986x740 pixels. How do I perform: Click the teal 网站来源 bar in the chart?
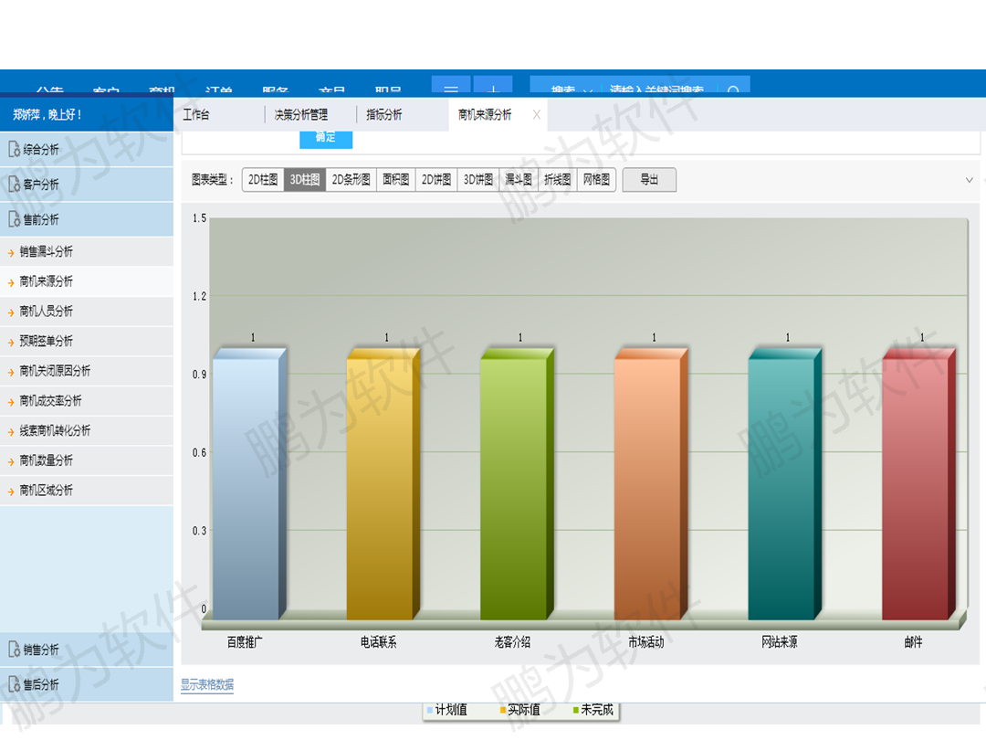(785, 484)
